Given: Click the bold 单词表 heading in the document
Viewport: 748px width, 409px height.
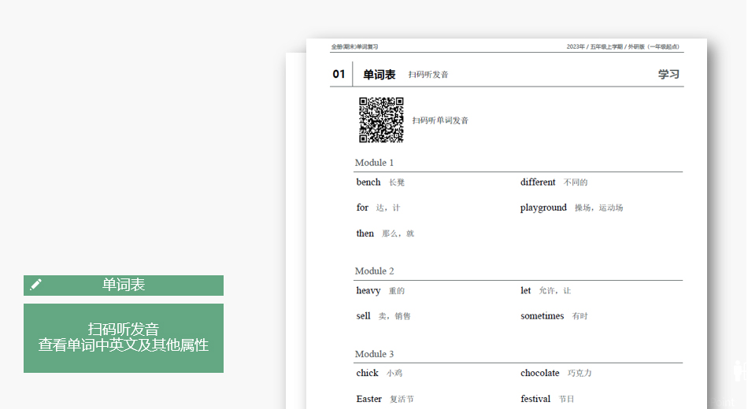Looking at the screenshot, I should tap(379, 75).
